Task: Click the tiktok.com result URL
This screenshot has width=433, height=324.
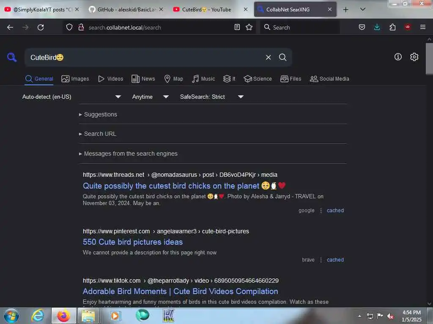Action: coord(181,281)
